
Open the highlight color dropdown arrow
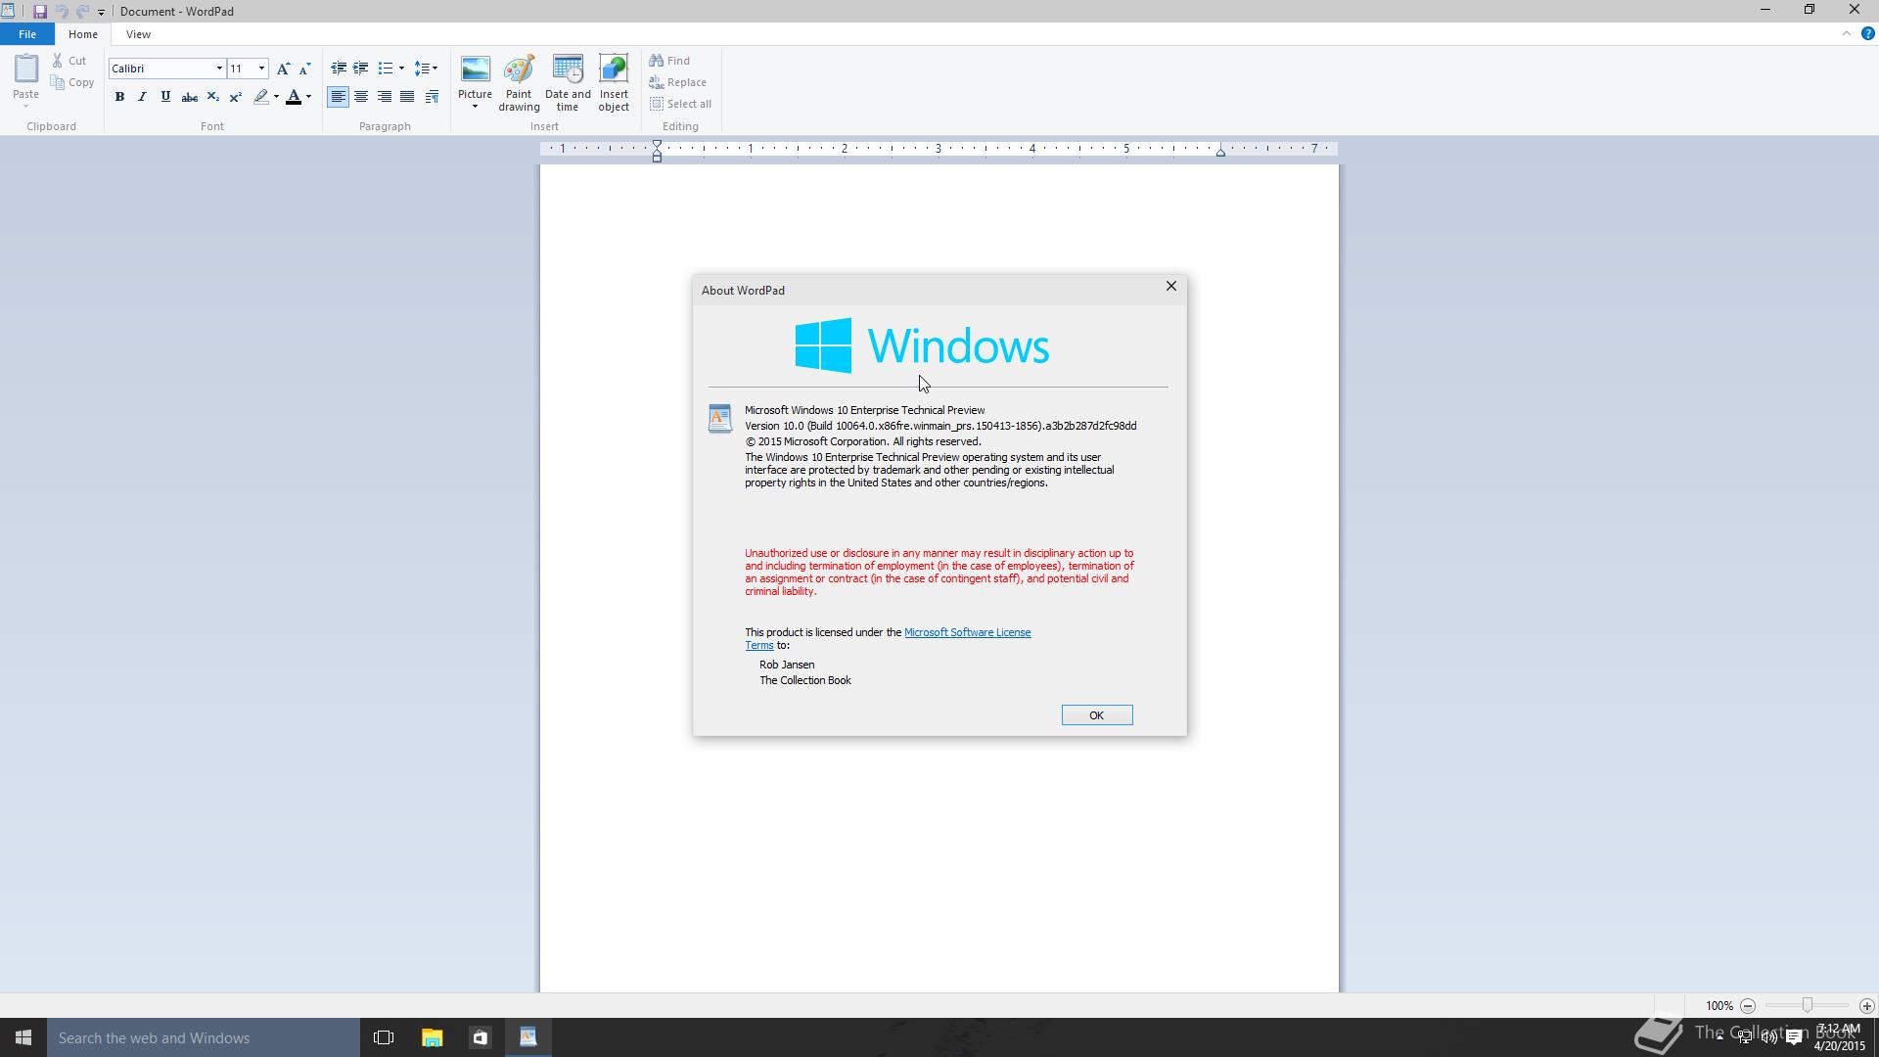tap(276, 97)
